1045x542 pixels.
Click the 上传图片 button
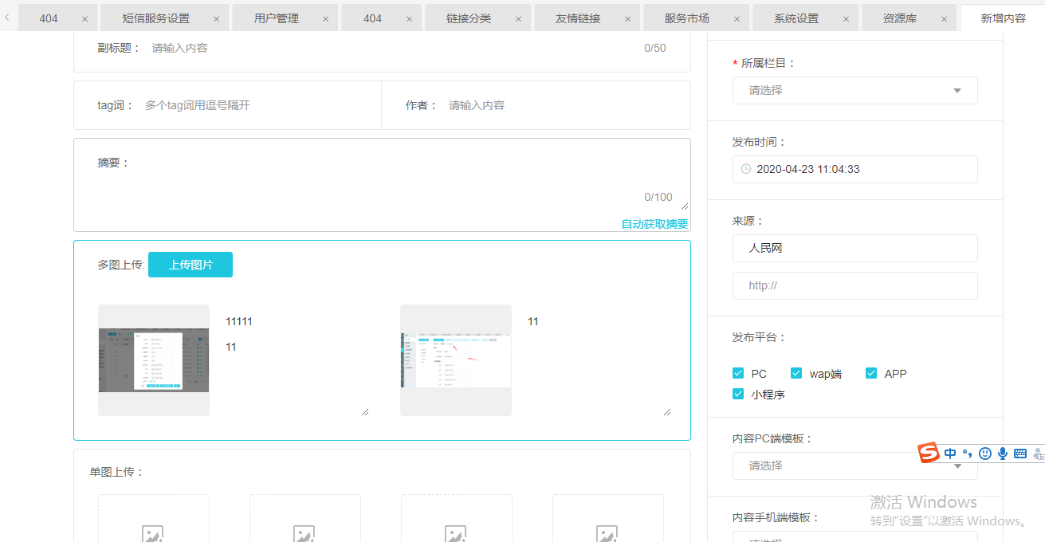191,265
